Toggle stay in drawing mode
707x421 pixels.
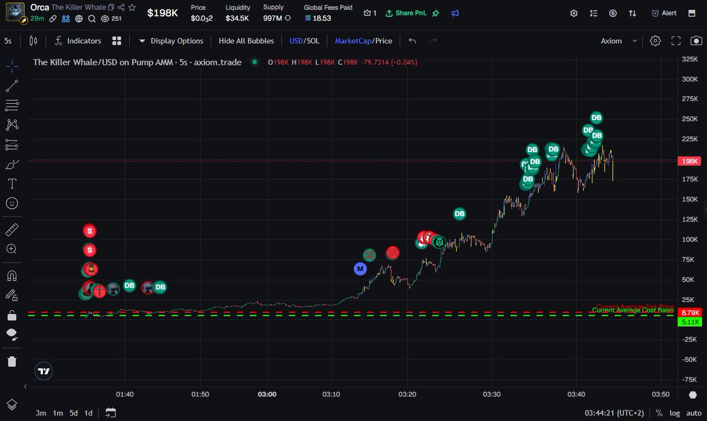click(11, 295)
